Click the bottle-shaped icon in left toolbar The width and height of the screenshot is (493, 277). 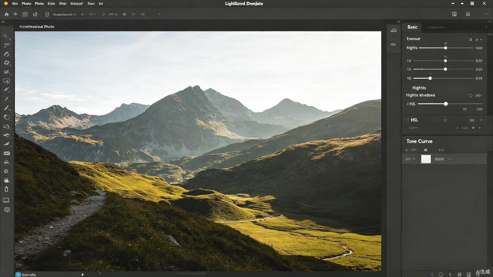pos(6,189)
